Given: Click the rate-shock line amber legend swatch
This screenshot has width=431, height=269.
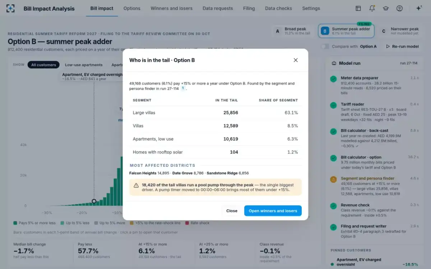Looking at the screenshot, I should (132, 223).
